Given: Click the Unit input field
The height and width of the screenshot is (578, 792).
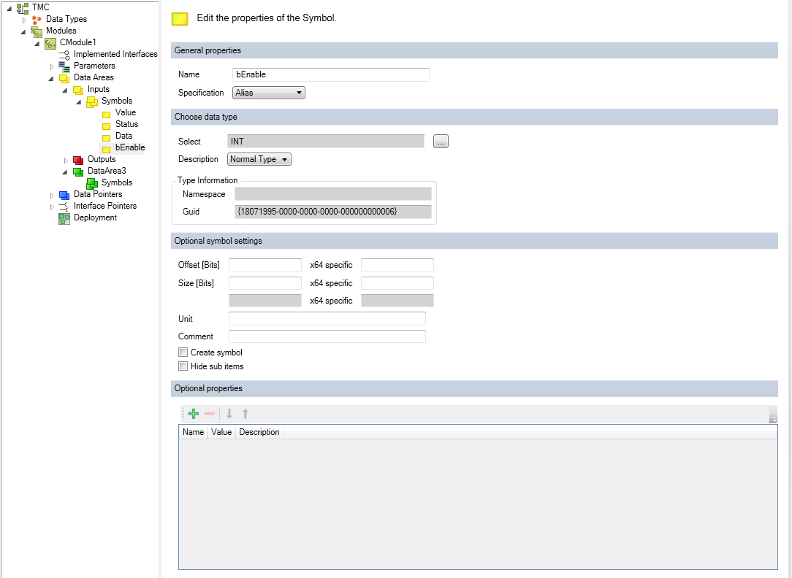Looking at the screenshot, I should (327, 319).
